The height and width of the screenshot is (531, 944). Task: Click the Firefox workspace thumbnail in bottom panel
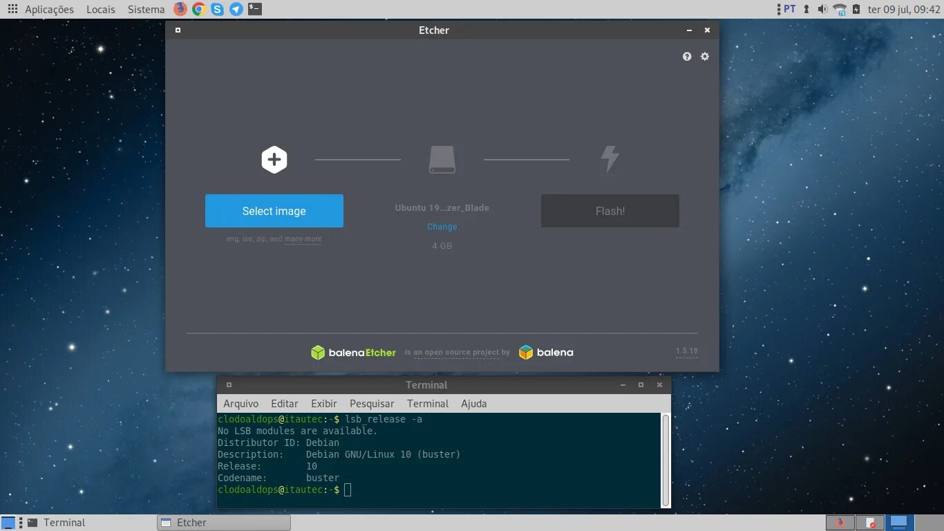pyautogui.click(x=840, y=523)
